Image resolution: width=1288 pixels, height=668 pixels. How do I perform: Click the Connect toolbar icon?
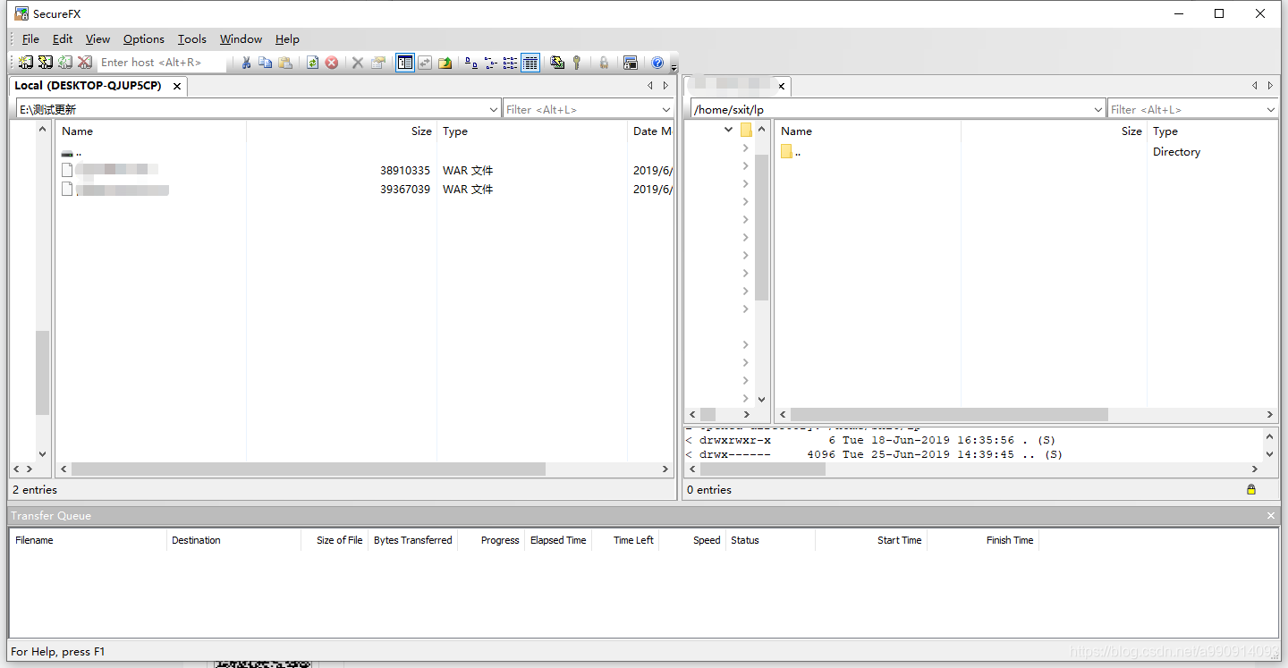click(25, 63)
